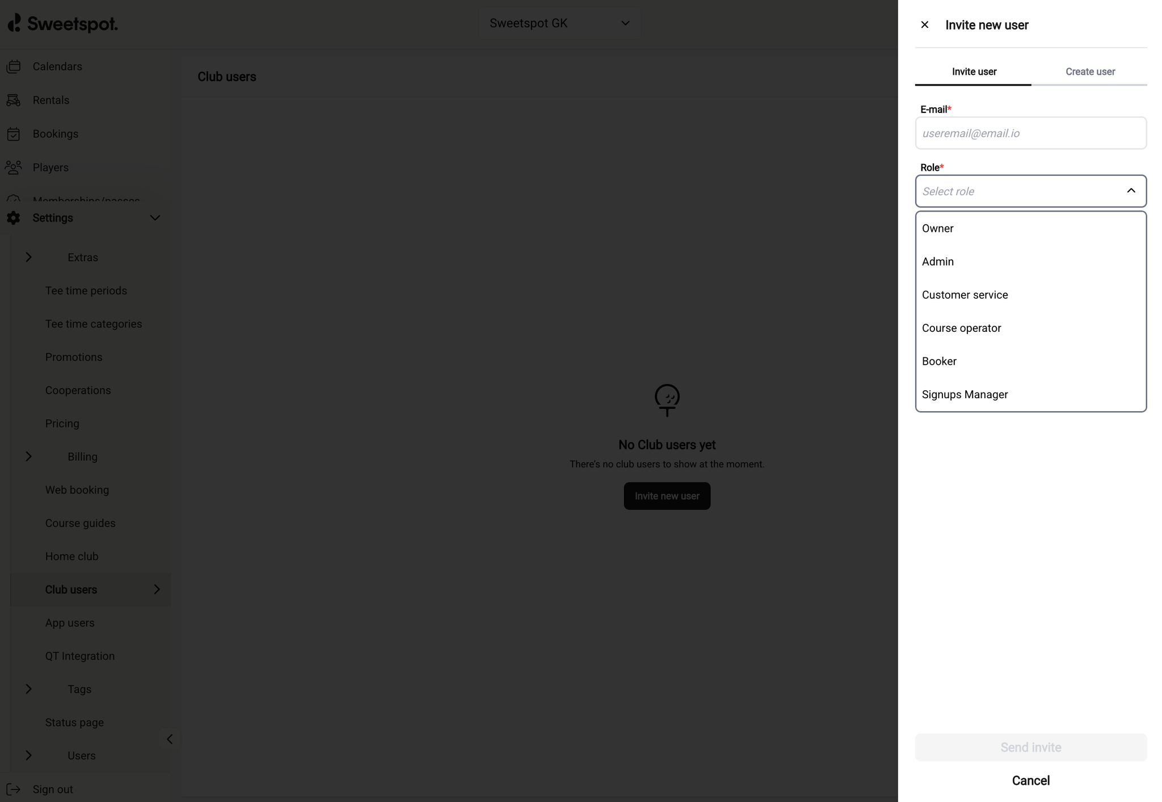
Task: Open the Sweetspot GK club selector
Action: [x=559, y=23]
